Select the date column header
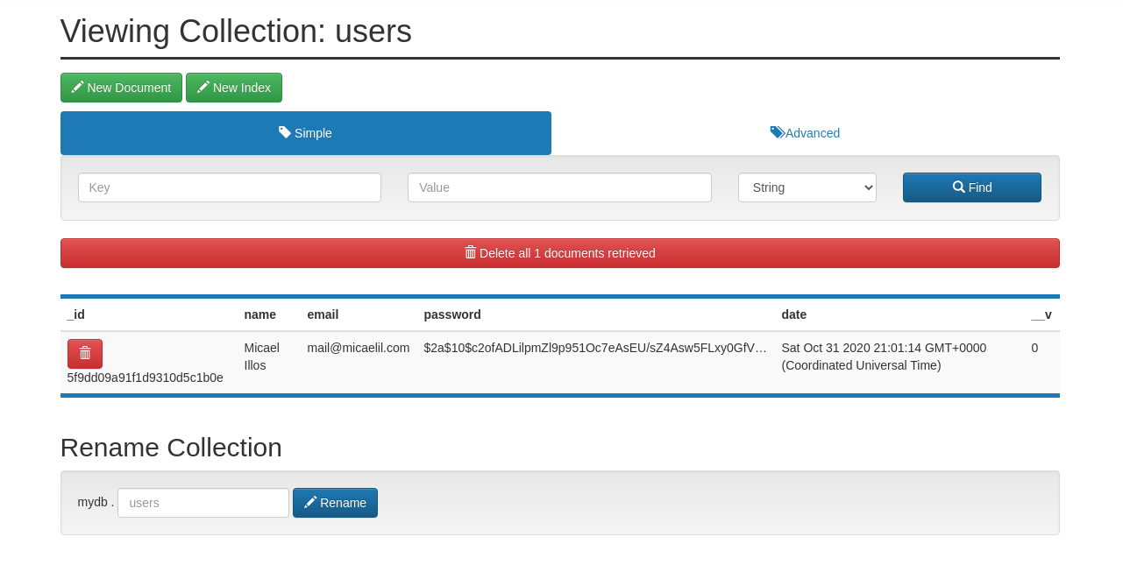The height and width of the screenshot is (572, 1123). point(794,314)
